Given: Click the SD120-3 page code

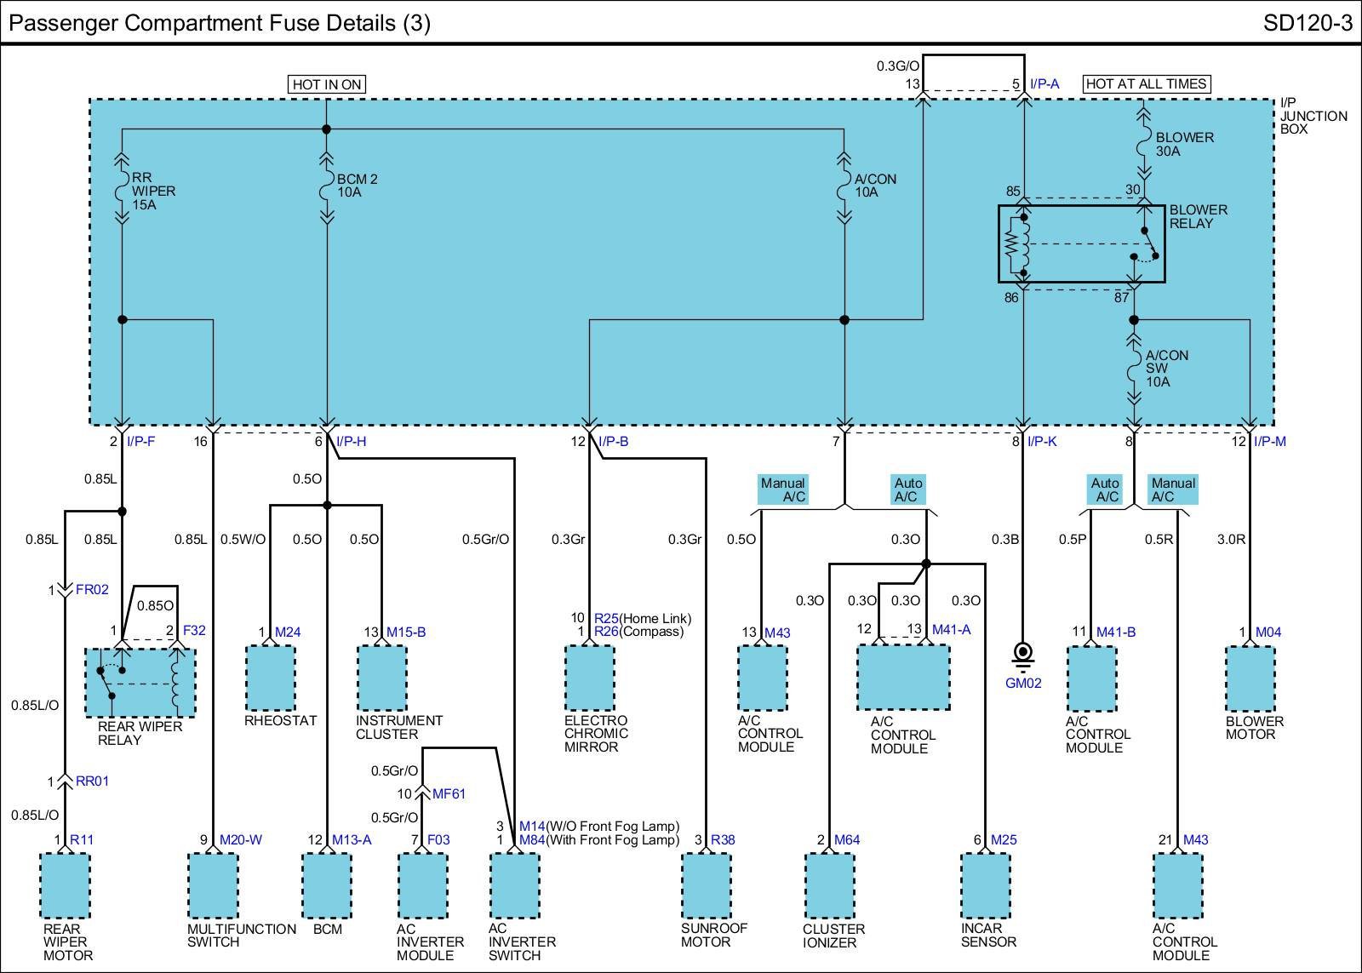Looking at the screenshot, I should 1307,22.
